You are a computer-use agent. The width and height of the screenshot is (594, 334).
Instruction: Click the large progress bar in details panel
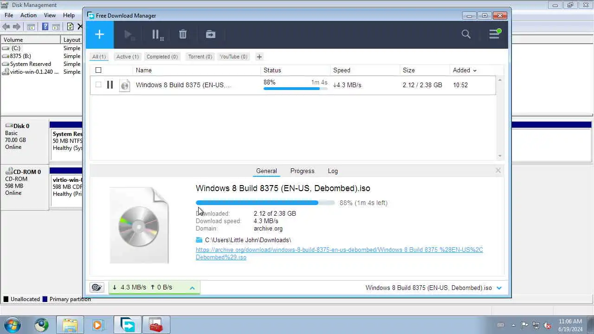pyautogui.click(x=265, y=203)
